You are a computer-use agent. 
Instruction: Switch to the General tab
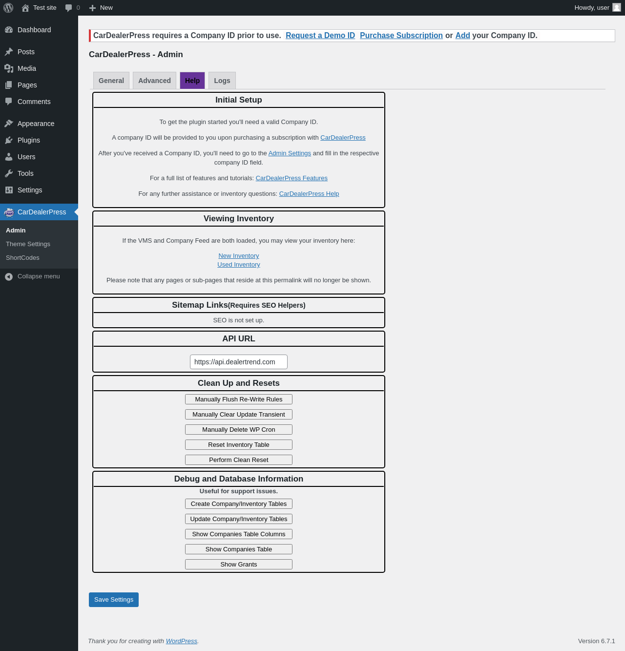pos(111,81)
